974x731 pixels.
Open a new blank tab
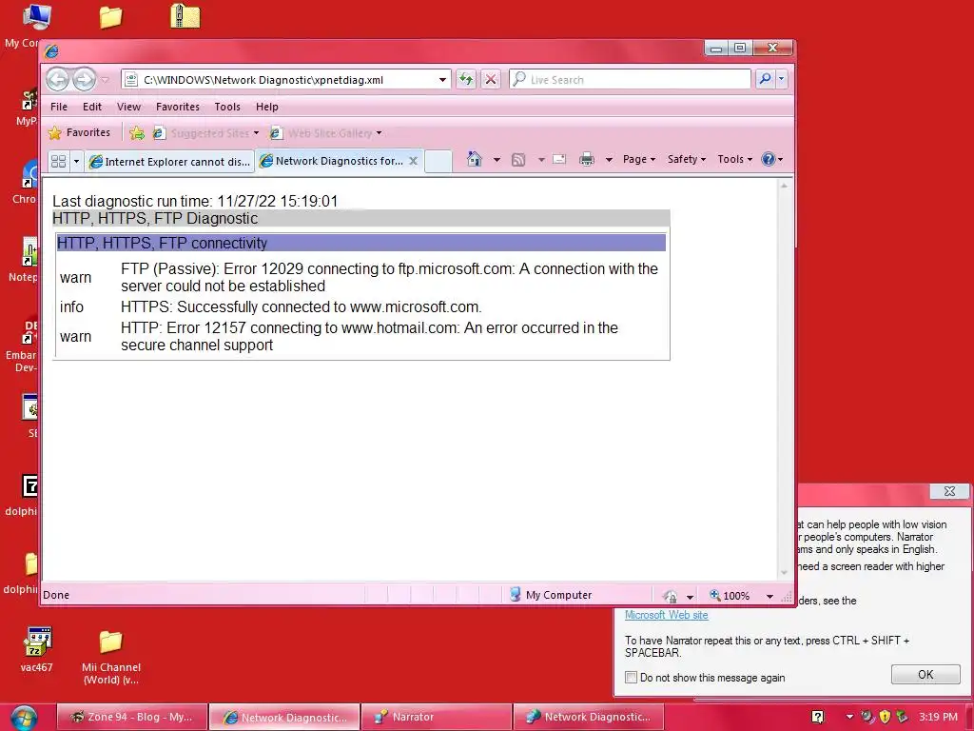coord(438,162)
